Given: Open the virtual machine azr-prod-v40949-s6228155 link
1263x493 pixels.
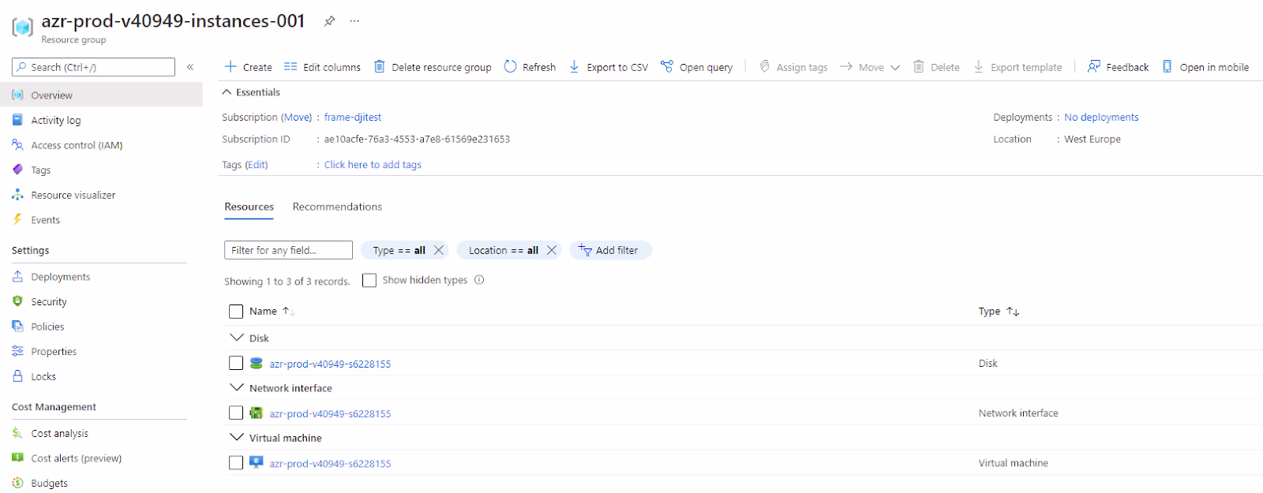Looking at the screenshot, I should click(x=330, y=464).
